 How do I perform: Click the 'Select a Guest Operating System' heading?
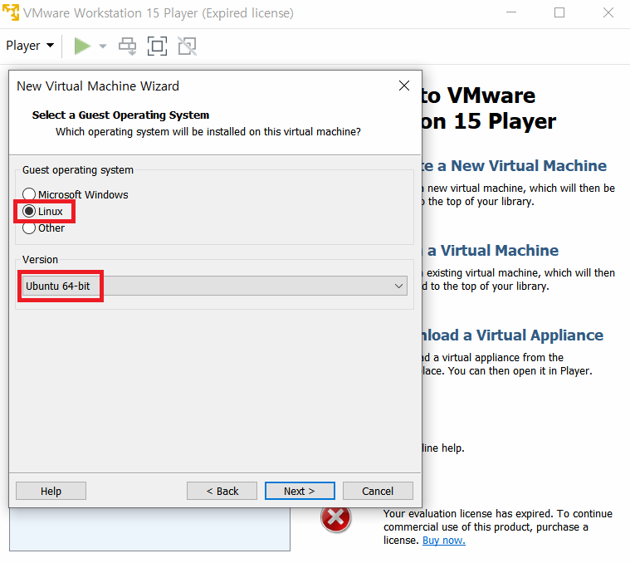click(120, 115)
